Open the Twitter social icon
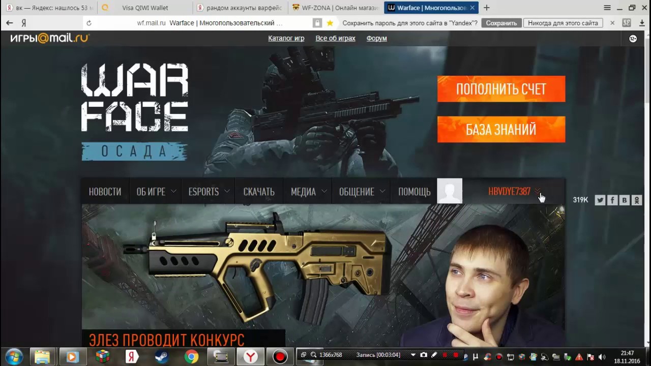 pos(600,200)
